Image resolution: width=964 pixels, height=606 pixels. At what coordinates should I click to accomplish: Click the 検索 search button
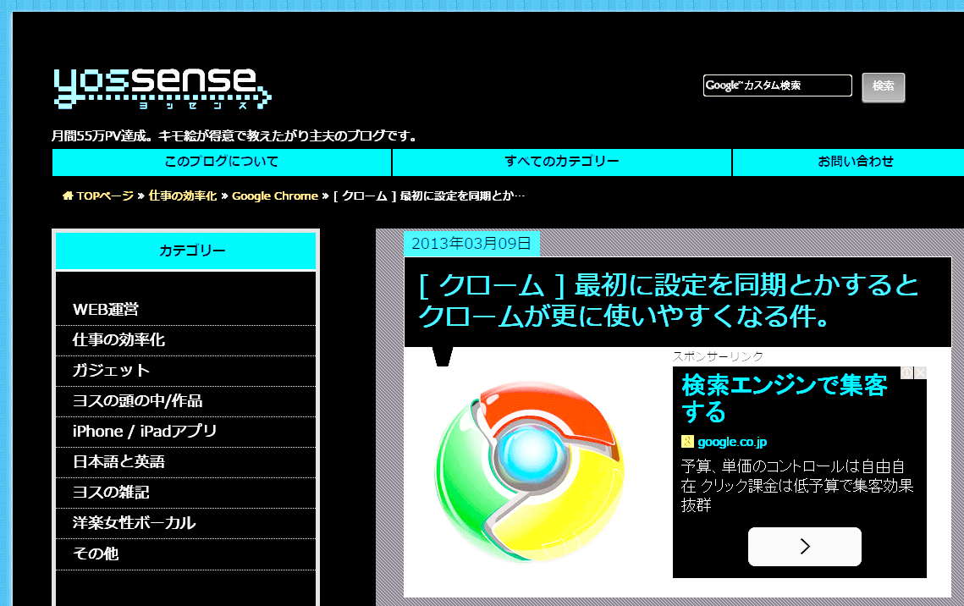click(884, 86)
